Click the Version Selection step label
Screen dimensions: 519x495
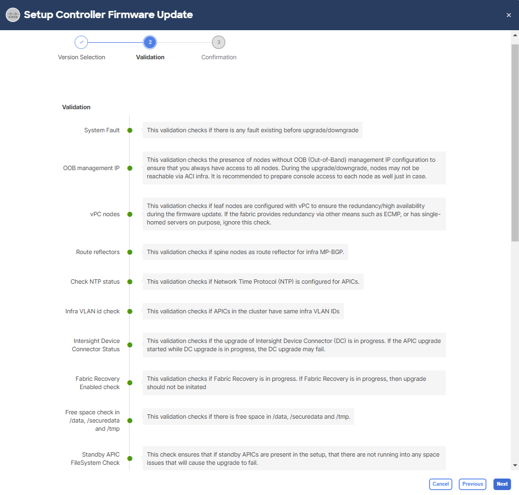(81, 57)
